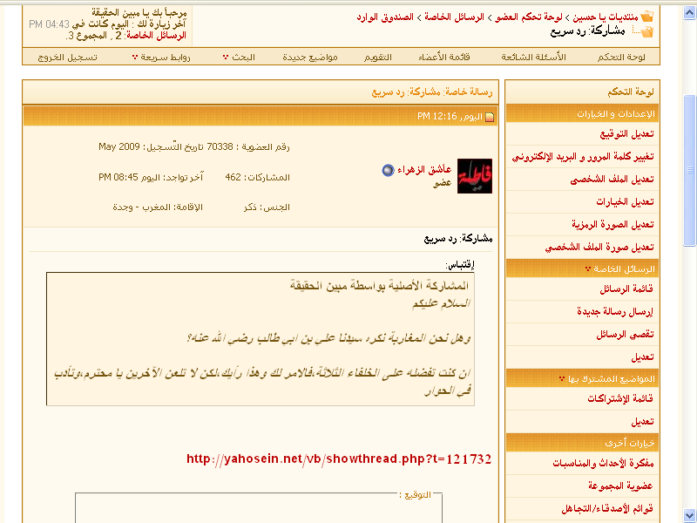Click the 'الإقامة: المغرب - وجدة' text
The height and width of the screenshot is (523, 697).
pyautogui.click(x=158, y=207)
